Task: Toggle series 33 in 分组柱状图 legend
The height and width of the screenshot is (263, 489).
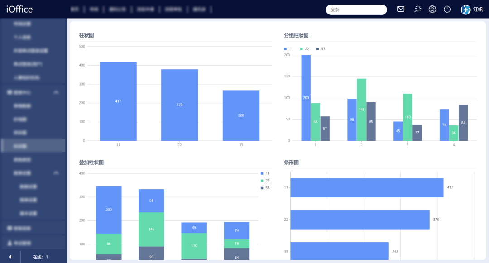Action: (321, 49)
